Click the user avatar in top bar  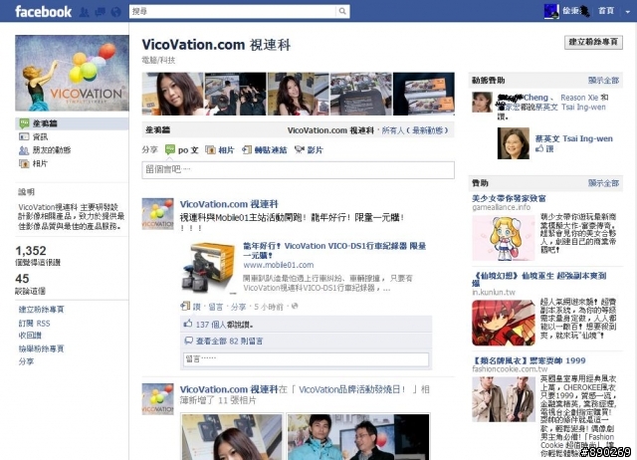click(551, 11)
